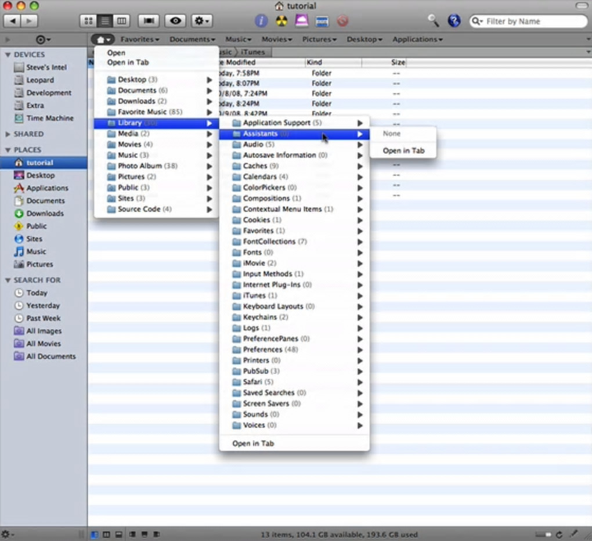Open the Preferences (48) submenu in Library
The image size is (592, 541).
pyautogui.click(x=294, y=349)
